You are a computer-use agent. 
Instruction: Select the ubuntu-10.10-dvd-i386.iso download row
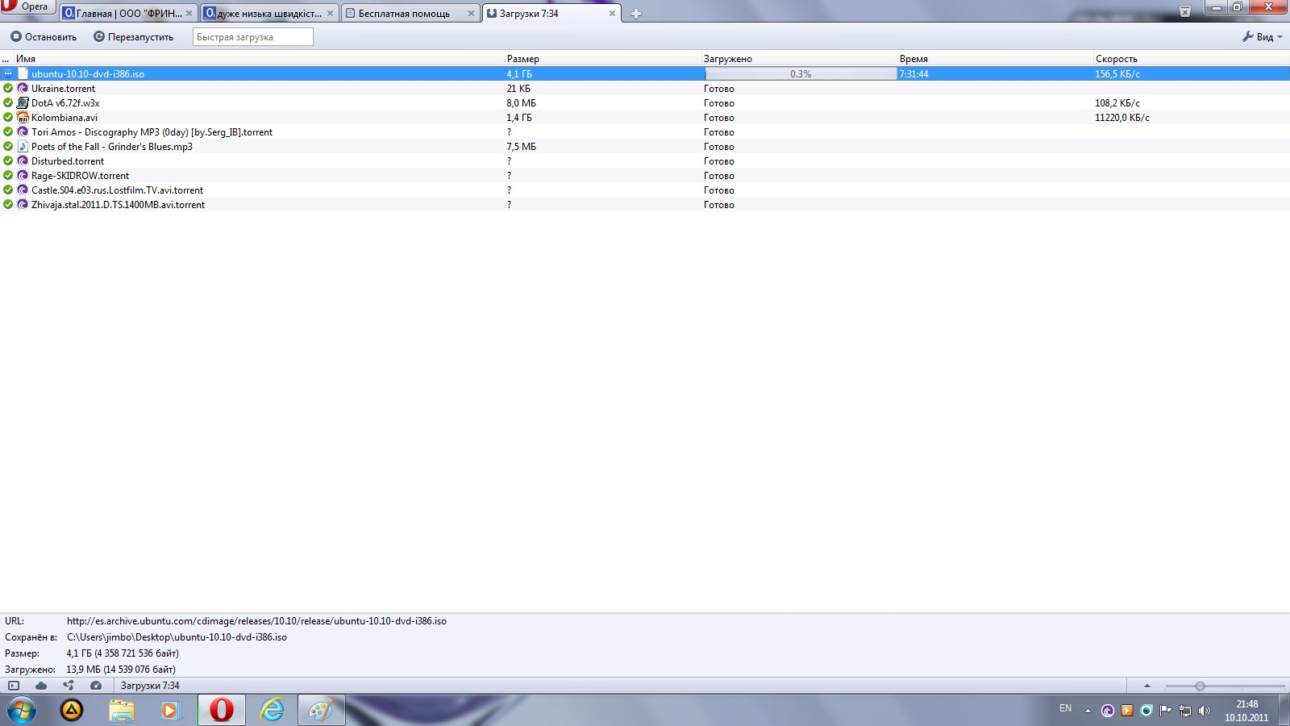point(645,73)
